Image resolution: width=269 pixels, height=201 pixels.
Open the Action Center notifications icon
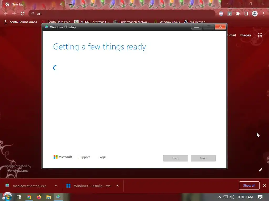click(x=260, y=197)
